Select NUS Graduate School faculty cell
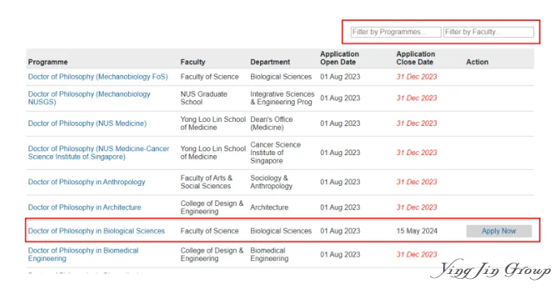This screenshot has height=295, width=559. pyautogui.click(x=203, y=98)
